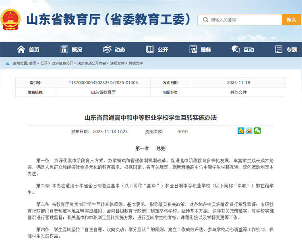Viewport: 302px width, 241px height.
Task: Click 首页 link in breadcrumb trail
Action: tap(33, 63)
